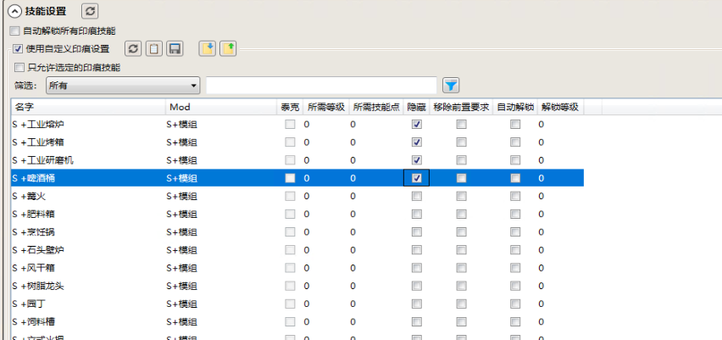
Task: Click the import icon with blue arrow
Action: pyautogui.click(x=207, y=49)
